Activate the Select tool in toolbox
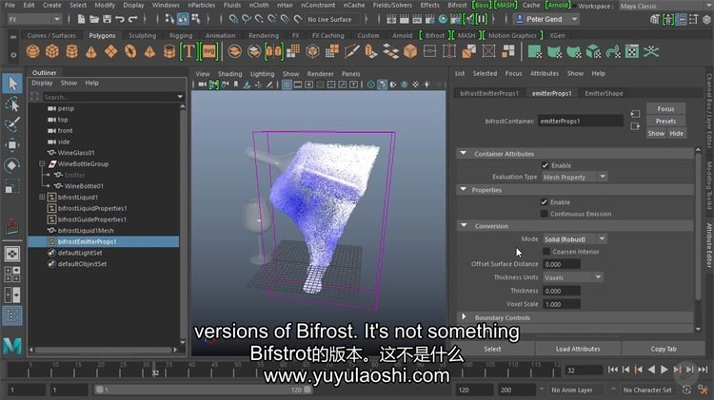The image size is (714, 400). coord(12,84)
